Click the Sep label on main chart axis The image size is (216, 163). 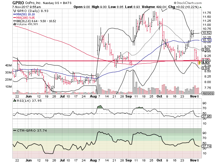coord(129,96)
